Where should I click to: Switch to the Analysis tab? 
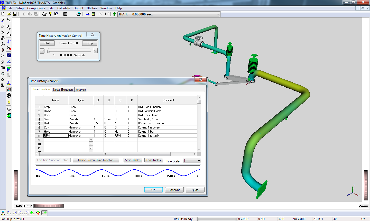(x=81, y=90)
